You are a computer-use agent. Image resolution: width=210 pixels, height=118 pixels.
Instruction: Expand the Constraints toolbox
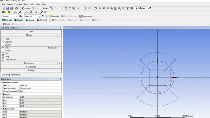point(31,67)
